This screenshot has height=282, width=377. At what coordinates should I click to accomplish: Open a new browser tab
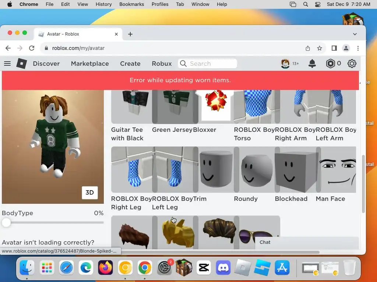tap(130, 34)
